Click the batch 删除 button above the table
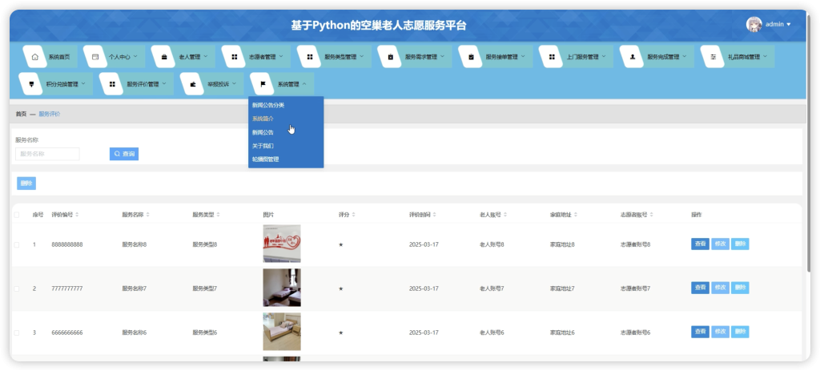 click(26, 183)
